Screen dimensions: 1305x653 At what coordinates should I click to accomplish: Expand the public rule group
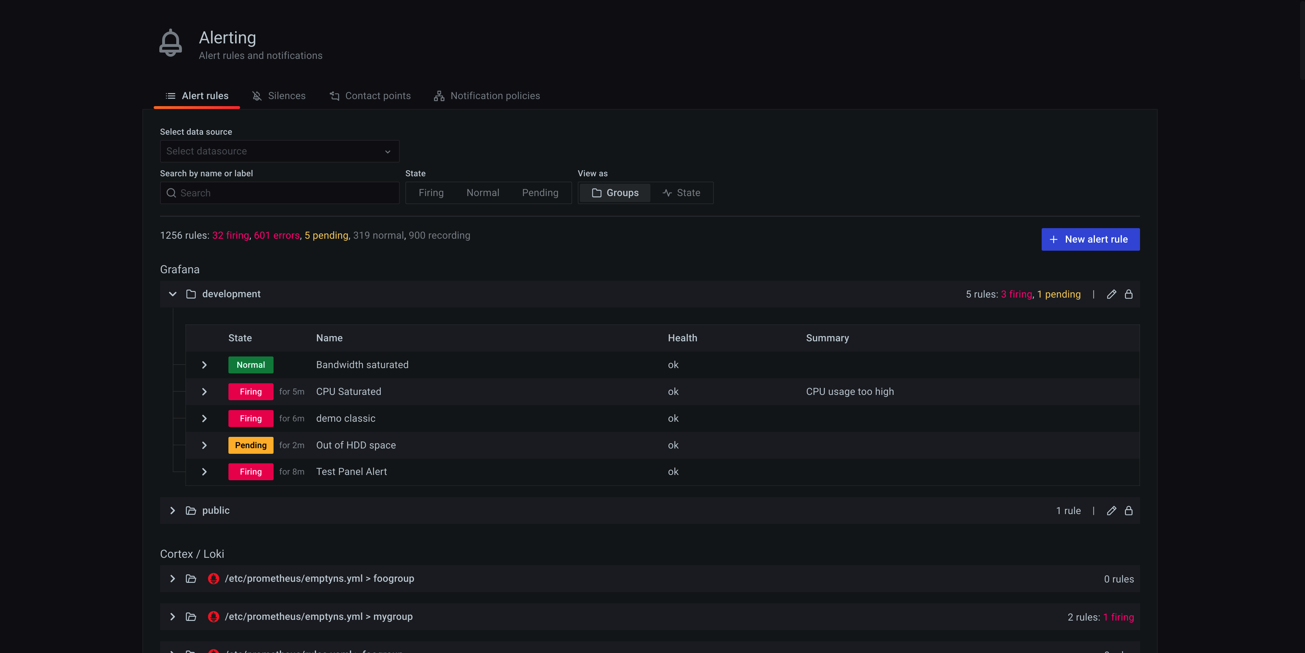[172, 511]
